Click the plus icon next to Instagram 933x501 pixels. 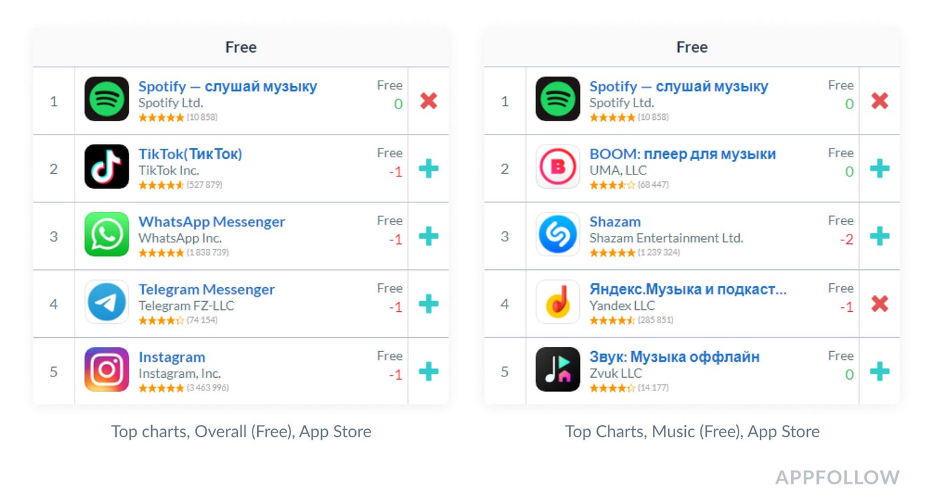pos(429,371)
